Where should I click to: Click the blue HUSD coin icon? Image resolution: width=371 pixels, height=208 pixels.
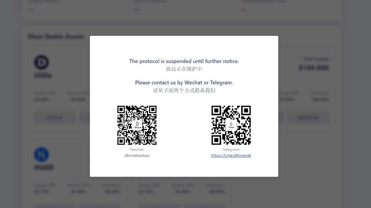click(x=42, y=154)
